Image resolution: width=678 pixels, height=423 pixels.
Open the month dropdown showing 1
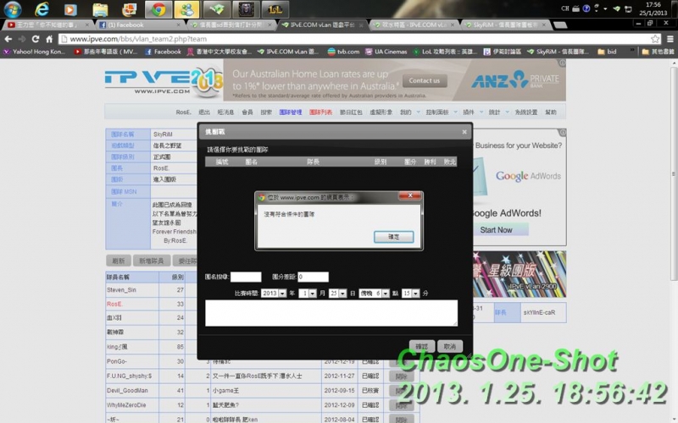308,294
